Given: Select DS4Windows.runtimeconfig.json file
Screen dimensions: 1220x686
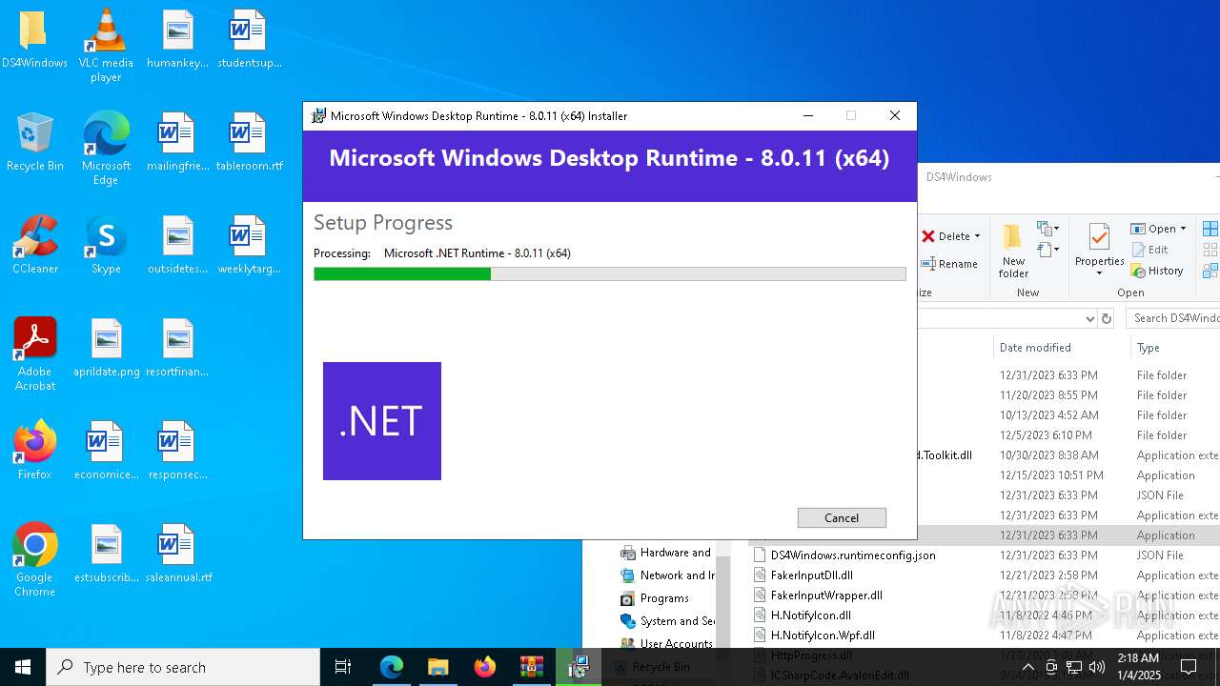Looking at the screenshot, I should 853,555.
